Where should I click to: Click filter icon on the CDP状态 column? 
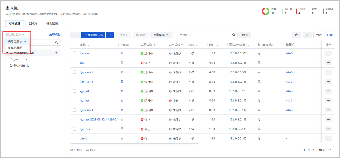(x=182, y=45)
